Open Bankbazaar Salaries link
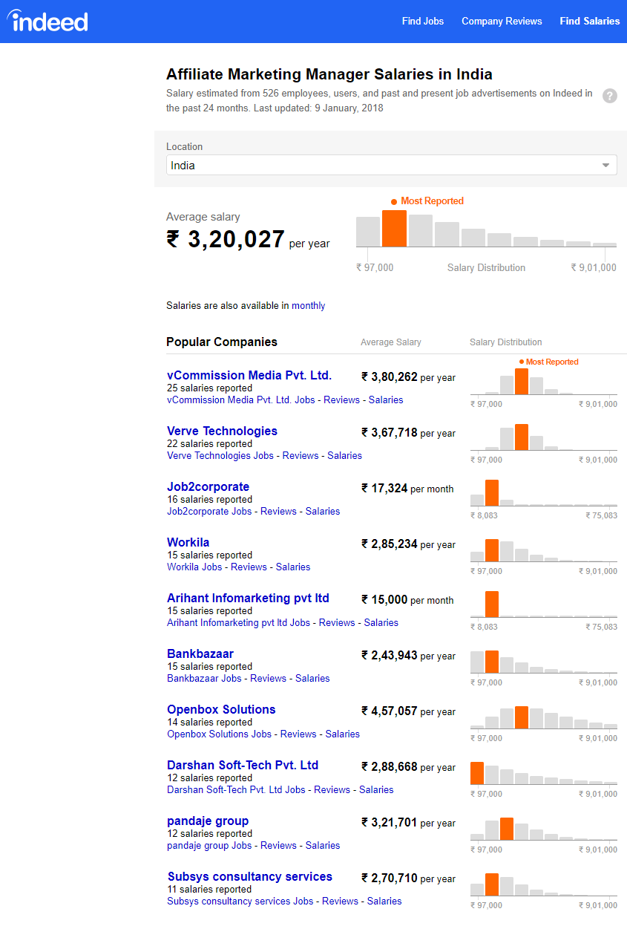This screenshot has height=926, width=627. coord(312,678)
